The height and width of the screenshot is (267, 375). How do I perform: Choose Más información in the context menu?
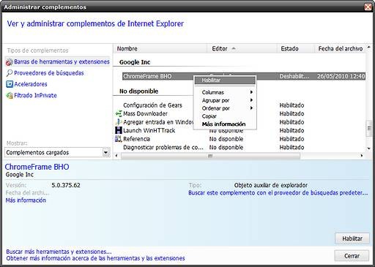pos(225,124)
